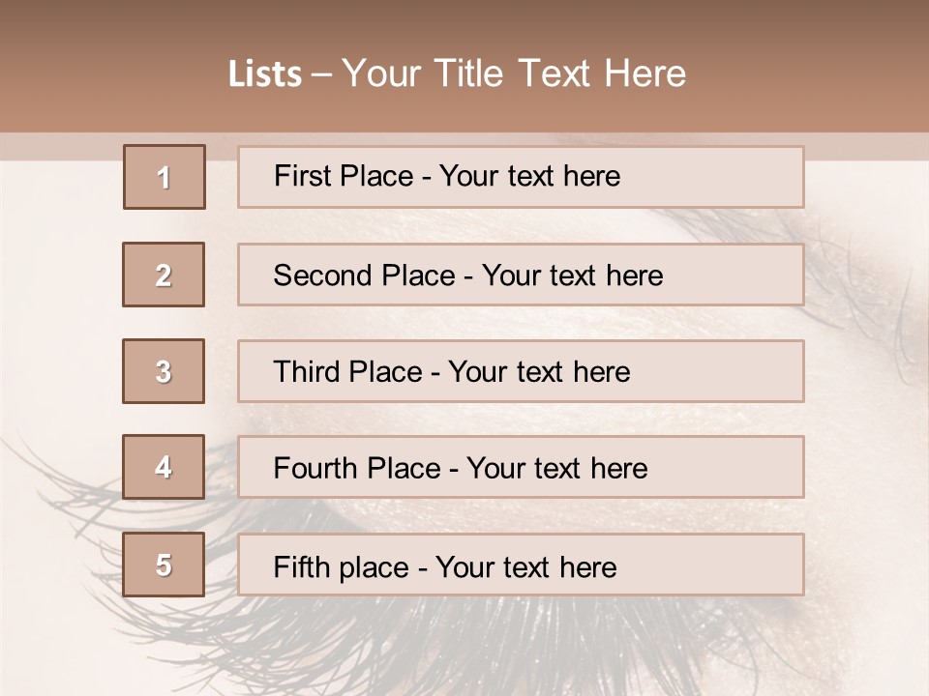Click the bold word "Lists" in title

click(264, 74)
